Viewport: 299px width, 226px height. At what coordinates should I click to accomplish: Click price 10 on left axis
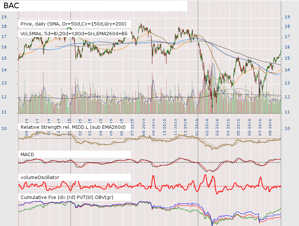point(4,128)
